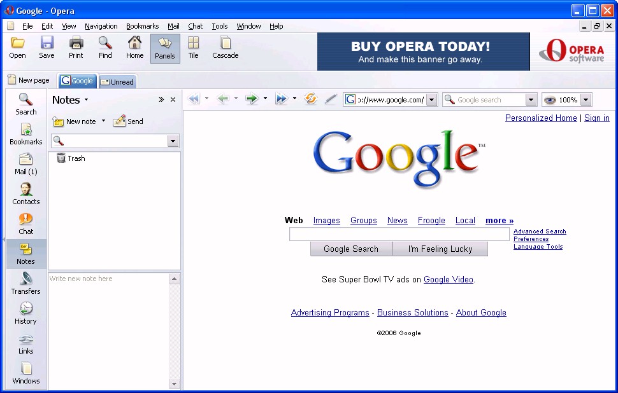Click the Google query input box
This screenshot has width=618, height=393.
coord(399,234)
